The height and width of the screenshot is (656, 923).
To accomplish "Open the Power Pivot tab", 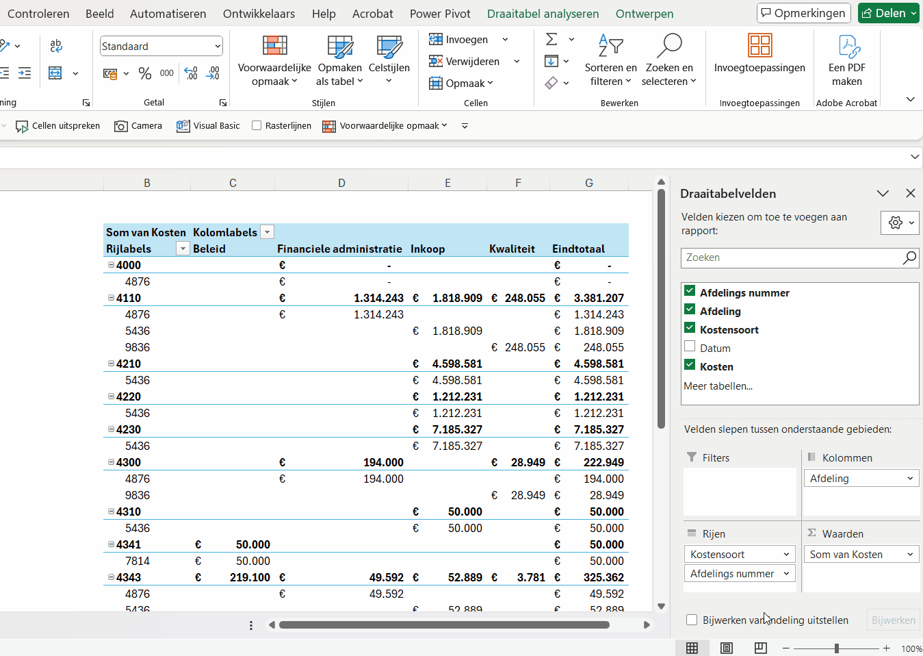I will pyautogui.click(x=440, y=14).
